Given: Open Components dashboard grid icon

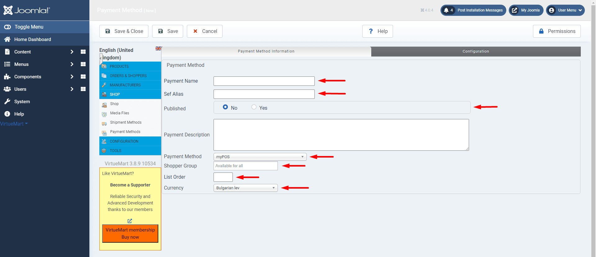Looking at the screenshot, I should 83,77.
